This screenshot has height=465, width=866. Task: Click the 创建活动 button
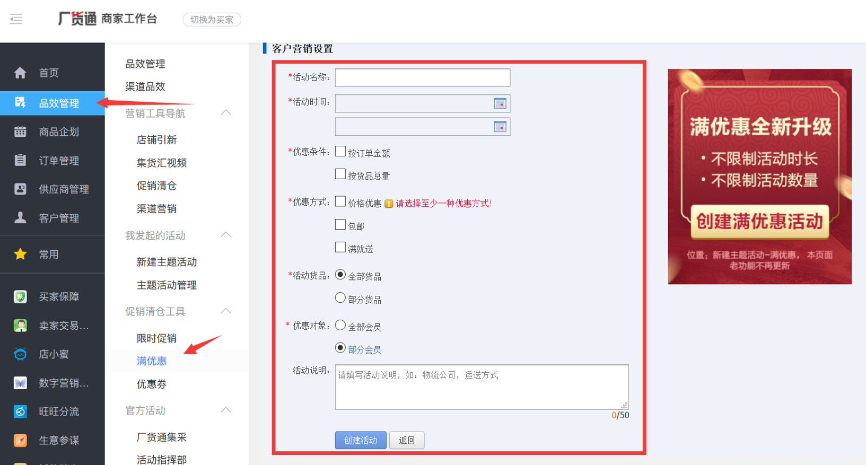coord(361,440)
